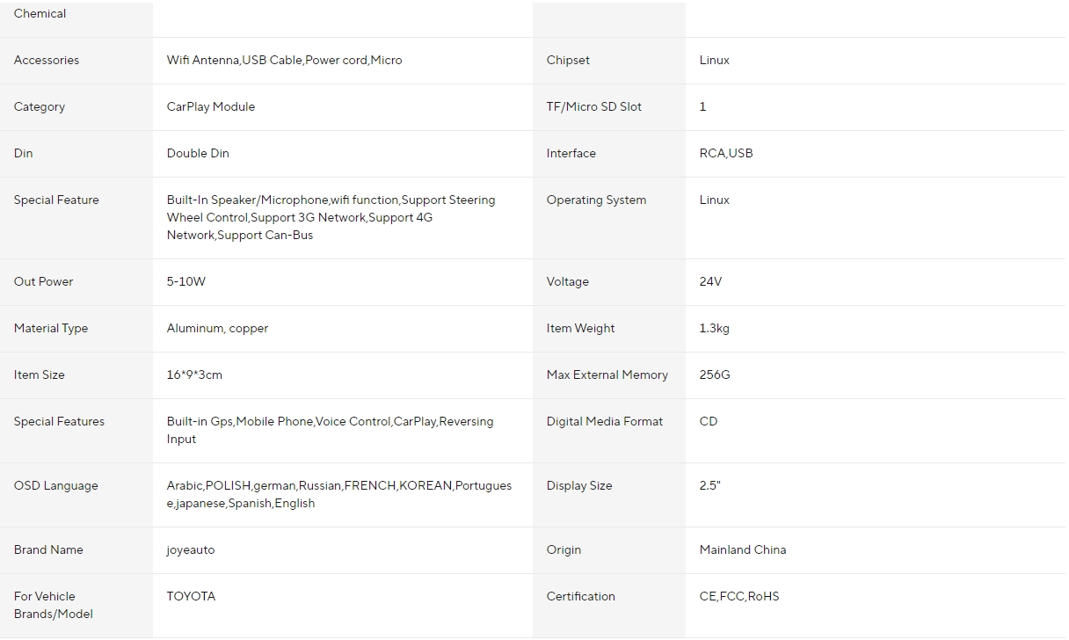This screenshot has height=640, width=1069.
Task: Select the 2.5" display size value
Action: tap(710, 486)
